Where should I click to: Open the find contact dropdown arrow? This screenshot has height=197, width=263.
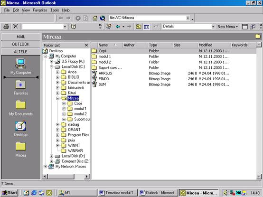click(65, 27)
